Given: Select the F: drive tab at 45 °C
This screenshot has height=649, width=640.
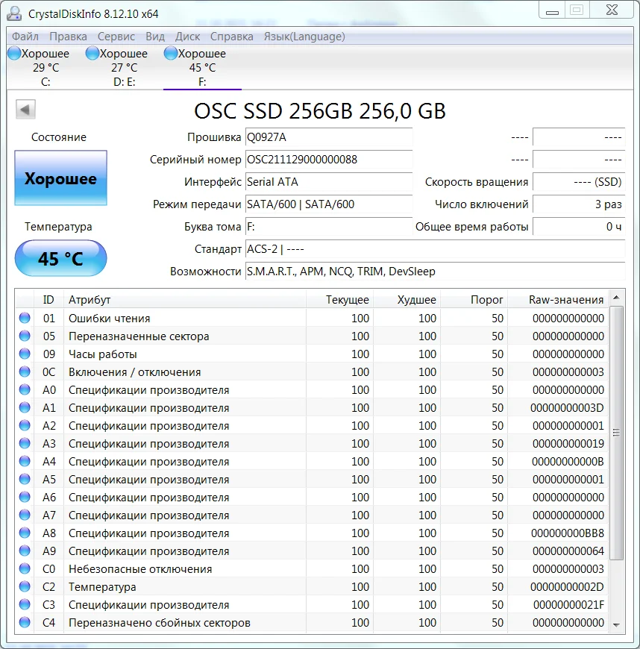Looking at the screenshot, I should tap(201, 68).
